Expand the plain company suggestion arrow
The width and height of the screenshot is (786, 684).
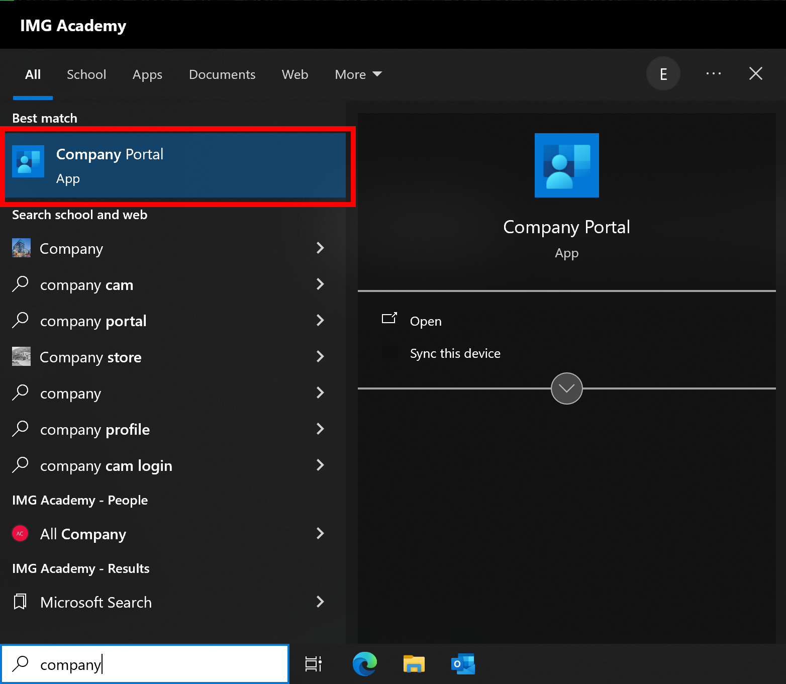pos(320,393)
